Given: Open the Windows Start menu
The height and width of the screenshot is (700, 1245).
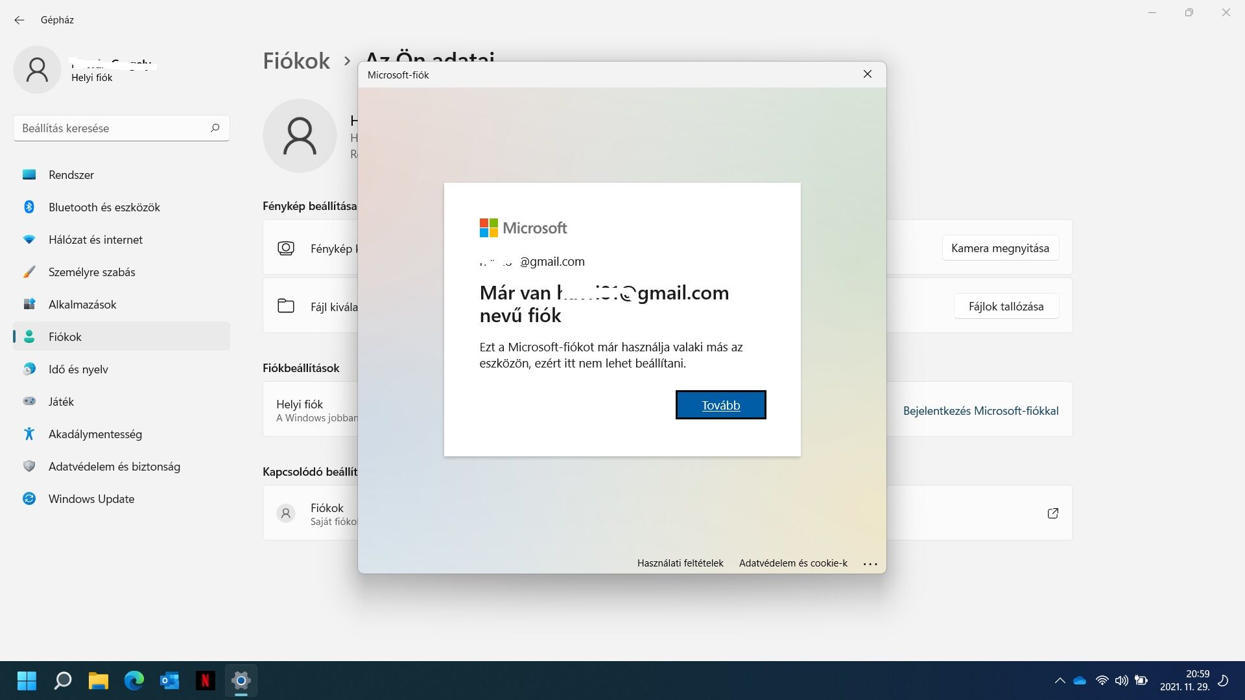Looking at the screenshot, I should tap(27, 681).
